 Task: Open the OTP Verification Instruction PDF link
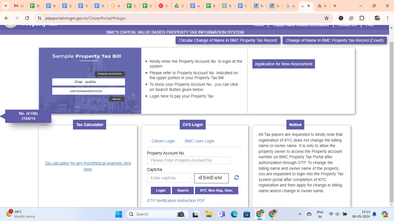pyautogui.click(x=176, y=201)
